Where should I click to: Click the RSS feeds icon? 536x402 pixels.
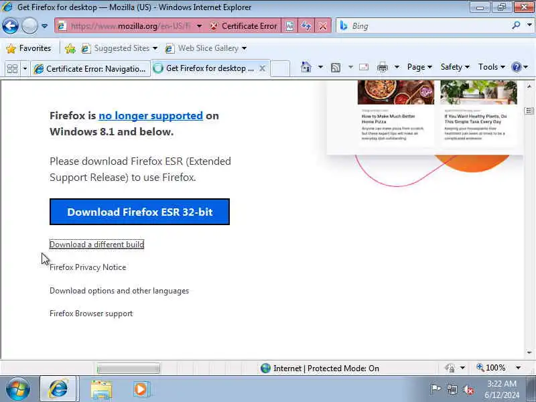point(336,68)
